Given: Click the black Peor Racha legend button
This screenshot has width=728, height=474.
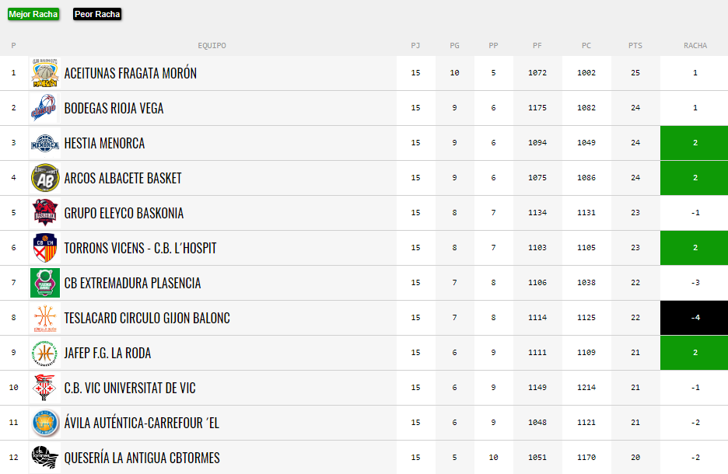Looking at the screenshot, I should [97, 15].
